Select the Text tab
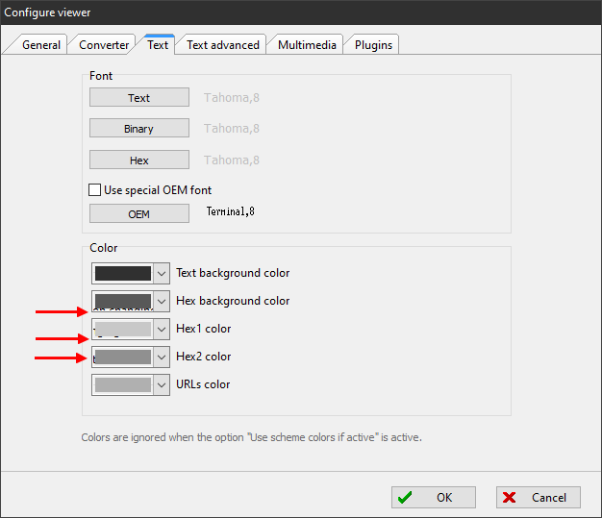Viewport: 602px width, 518px height. point(158,44)
